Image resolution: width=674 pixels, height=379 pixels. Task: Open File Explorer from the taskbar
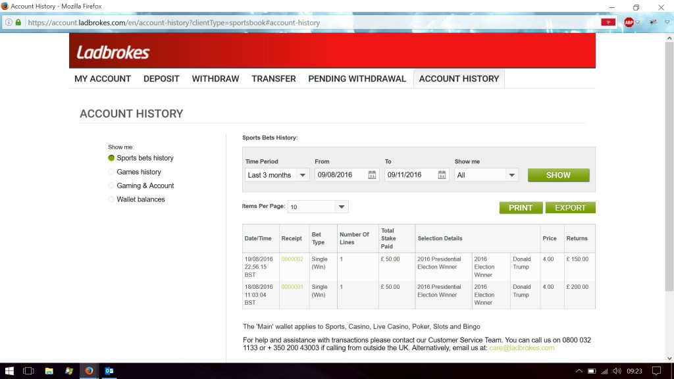tap(49, 371)
